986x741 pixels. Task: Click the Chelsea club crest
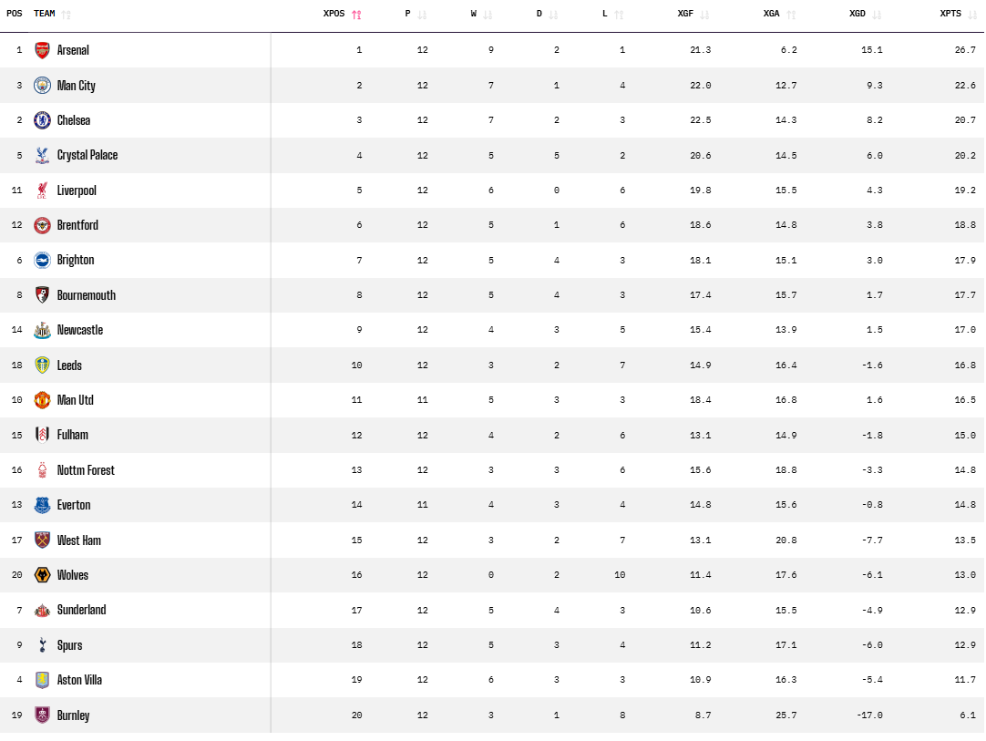42,120
